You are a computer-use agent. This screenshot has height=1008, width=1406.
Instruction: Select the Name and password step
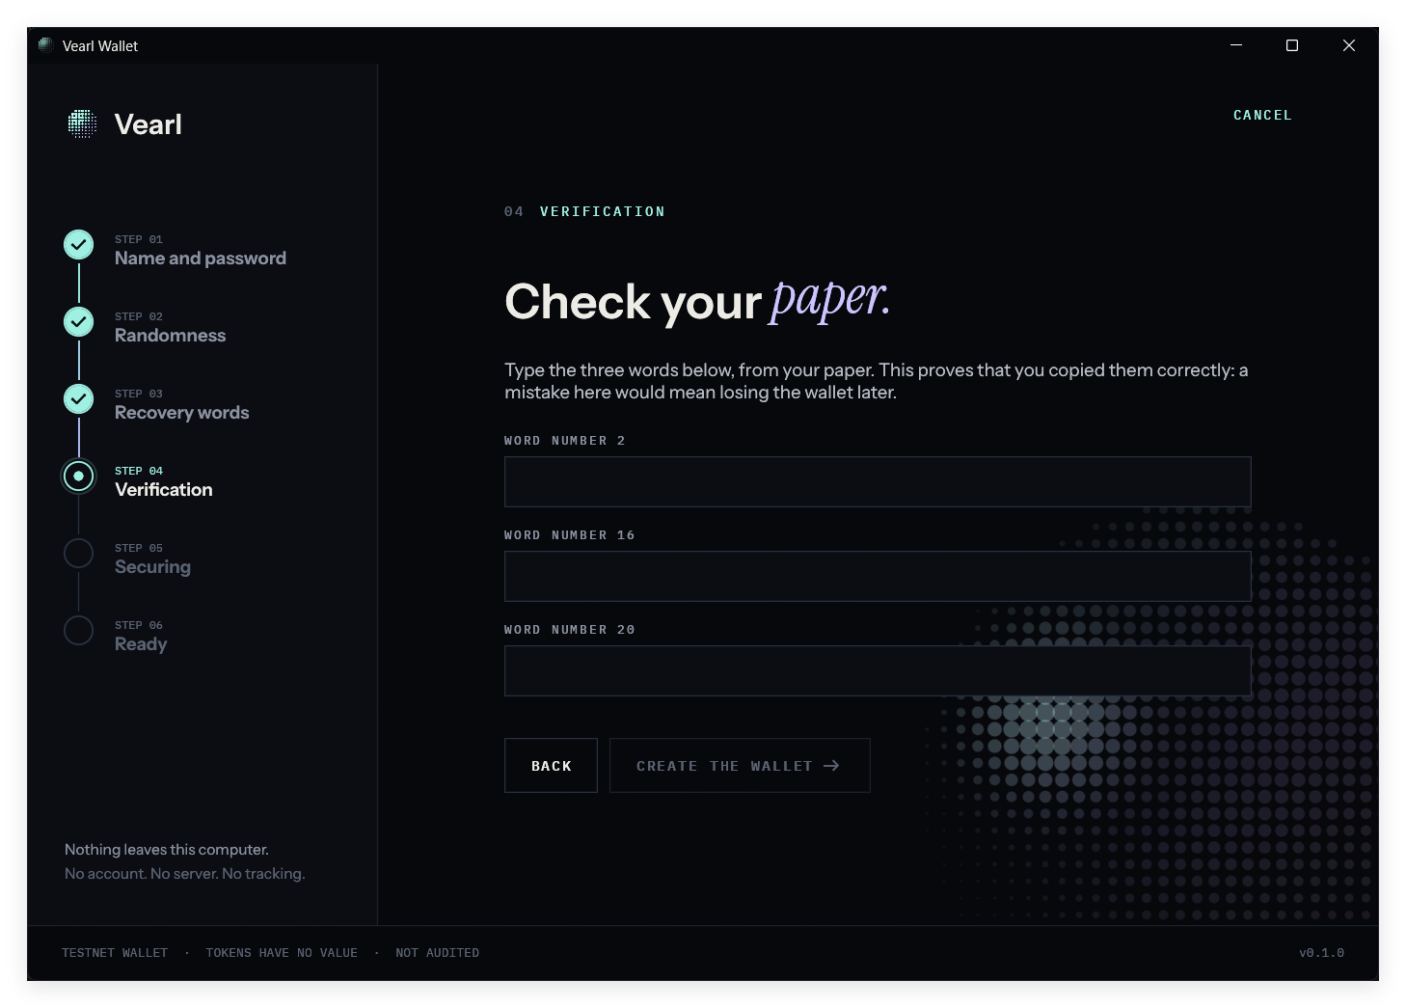(x=201, y=259)
